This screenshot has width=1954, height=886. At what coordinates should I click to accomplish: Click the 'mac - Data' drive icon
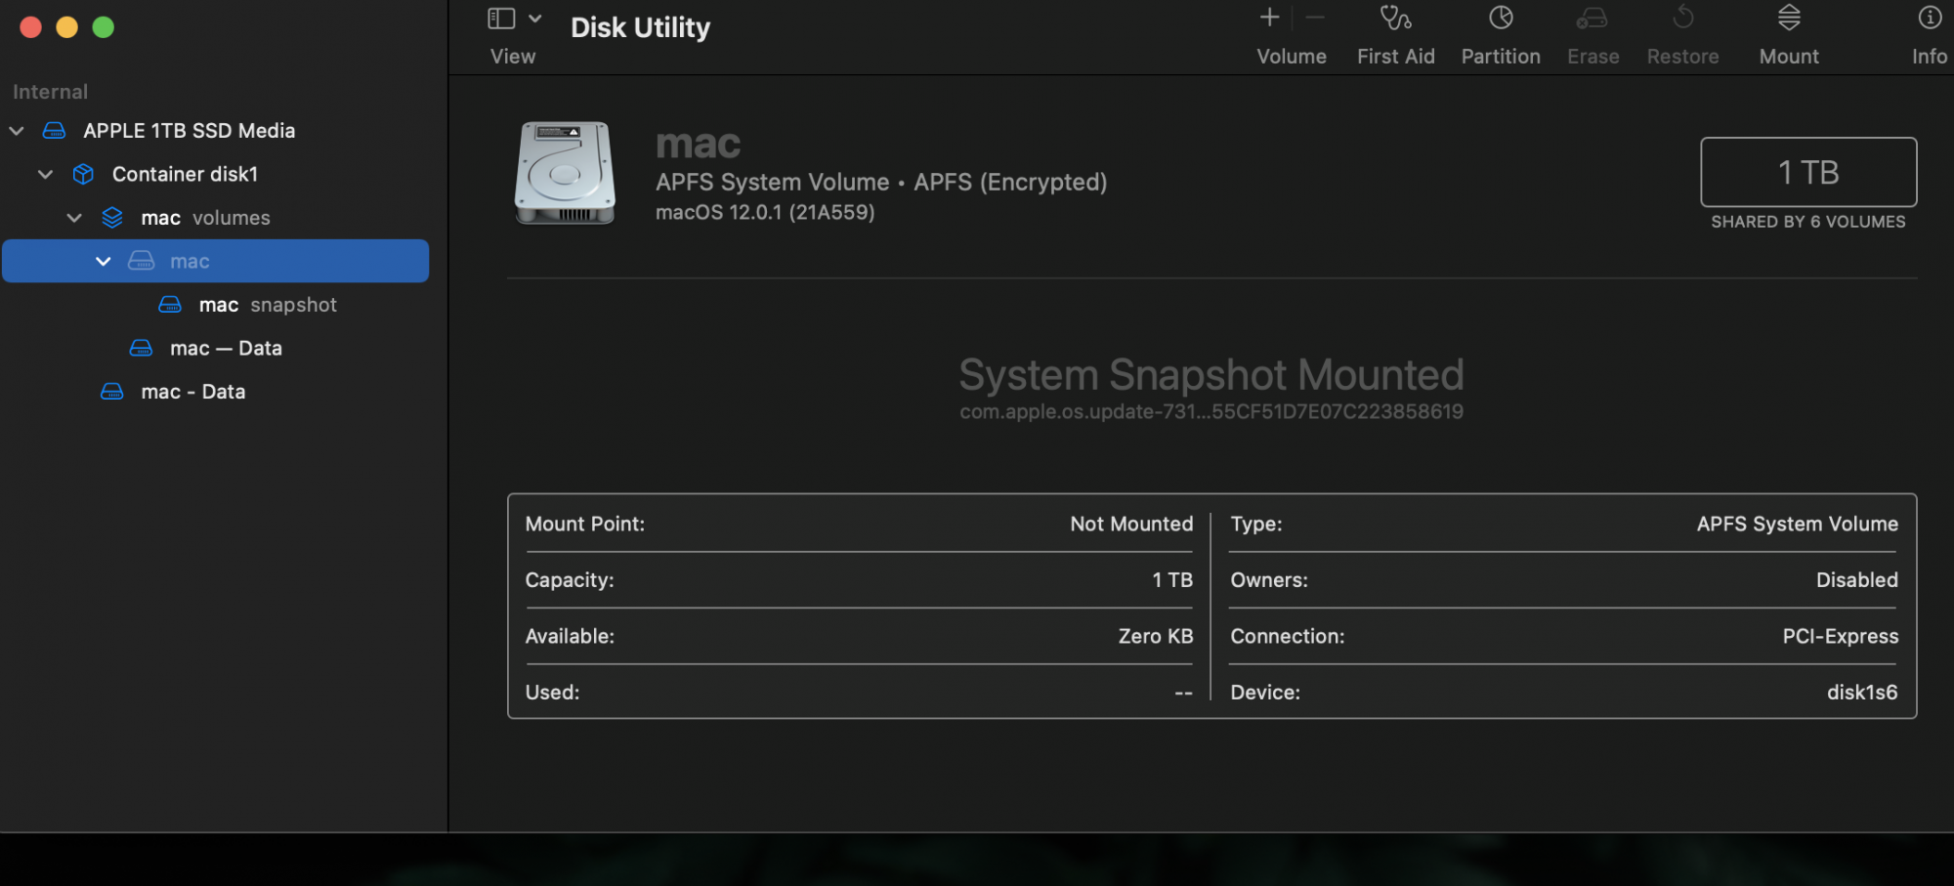tap(112, 392)
